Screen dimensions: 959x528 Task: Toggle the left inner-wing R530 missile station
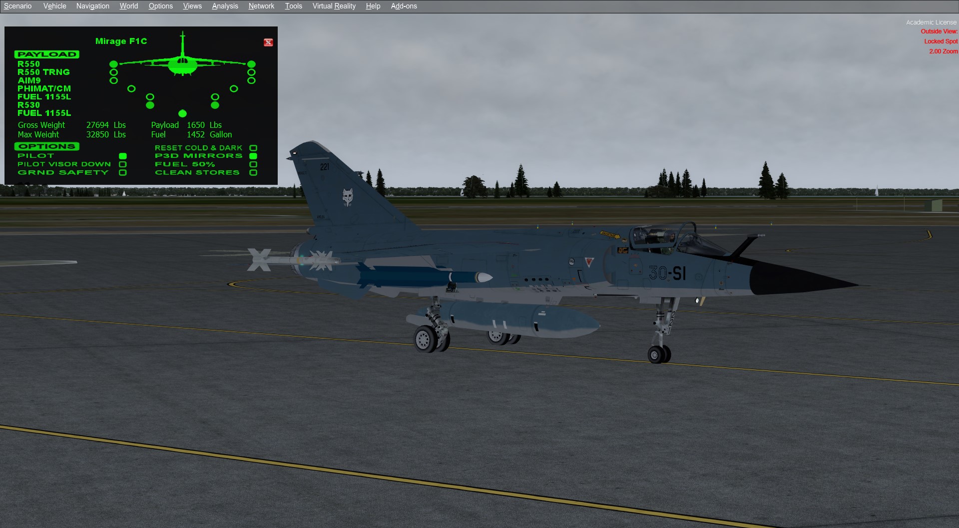click(150, 105)
